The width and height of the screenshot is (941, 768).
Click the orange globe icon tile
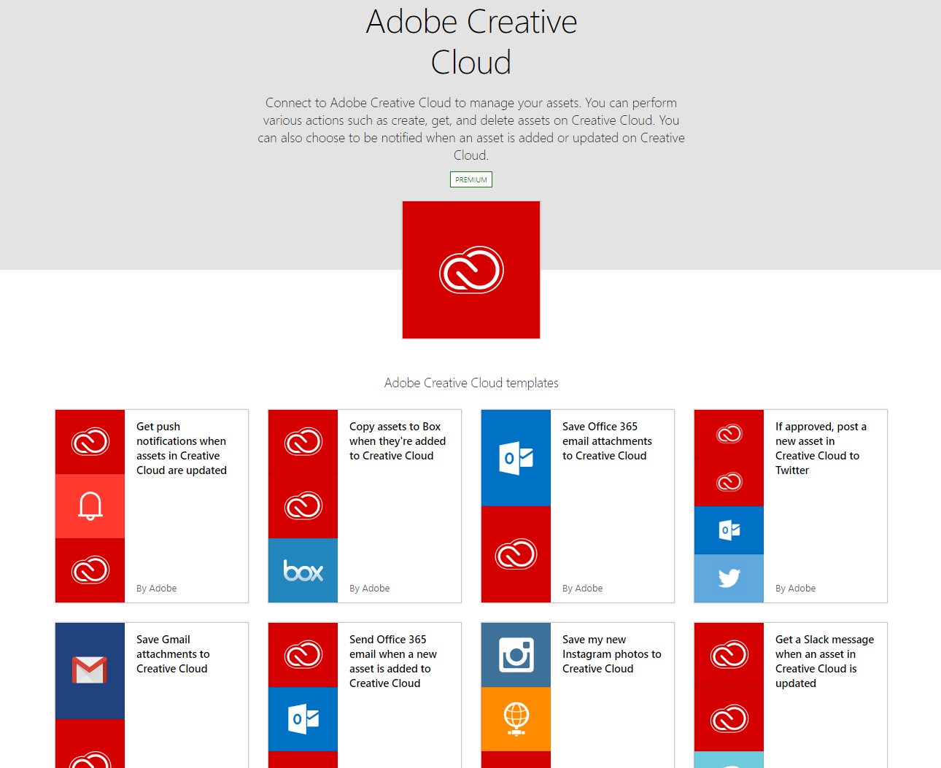[516, 719]
